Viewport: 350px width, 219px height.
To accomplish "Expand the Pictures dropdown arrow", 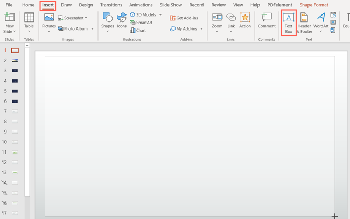I will (49, 31).
